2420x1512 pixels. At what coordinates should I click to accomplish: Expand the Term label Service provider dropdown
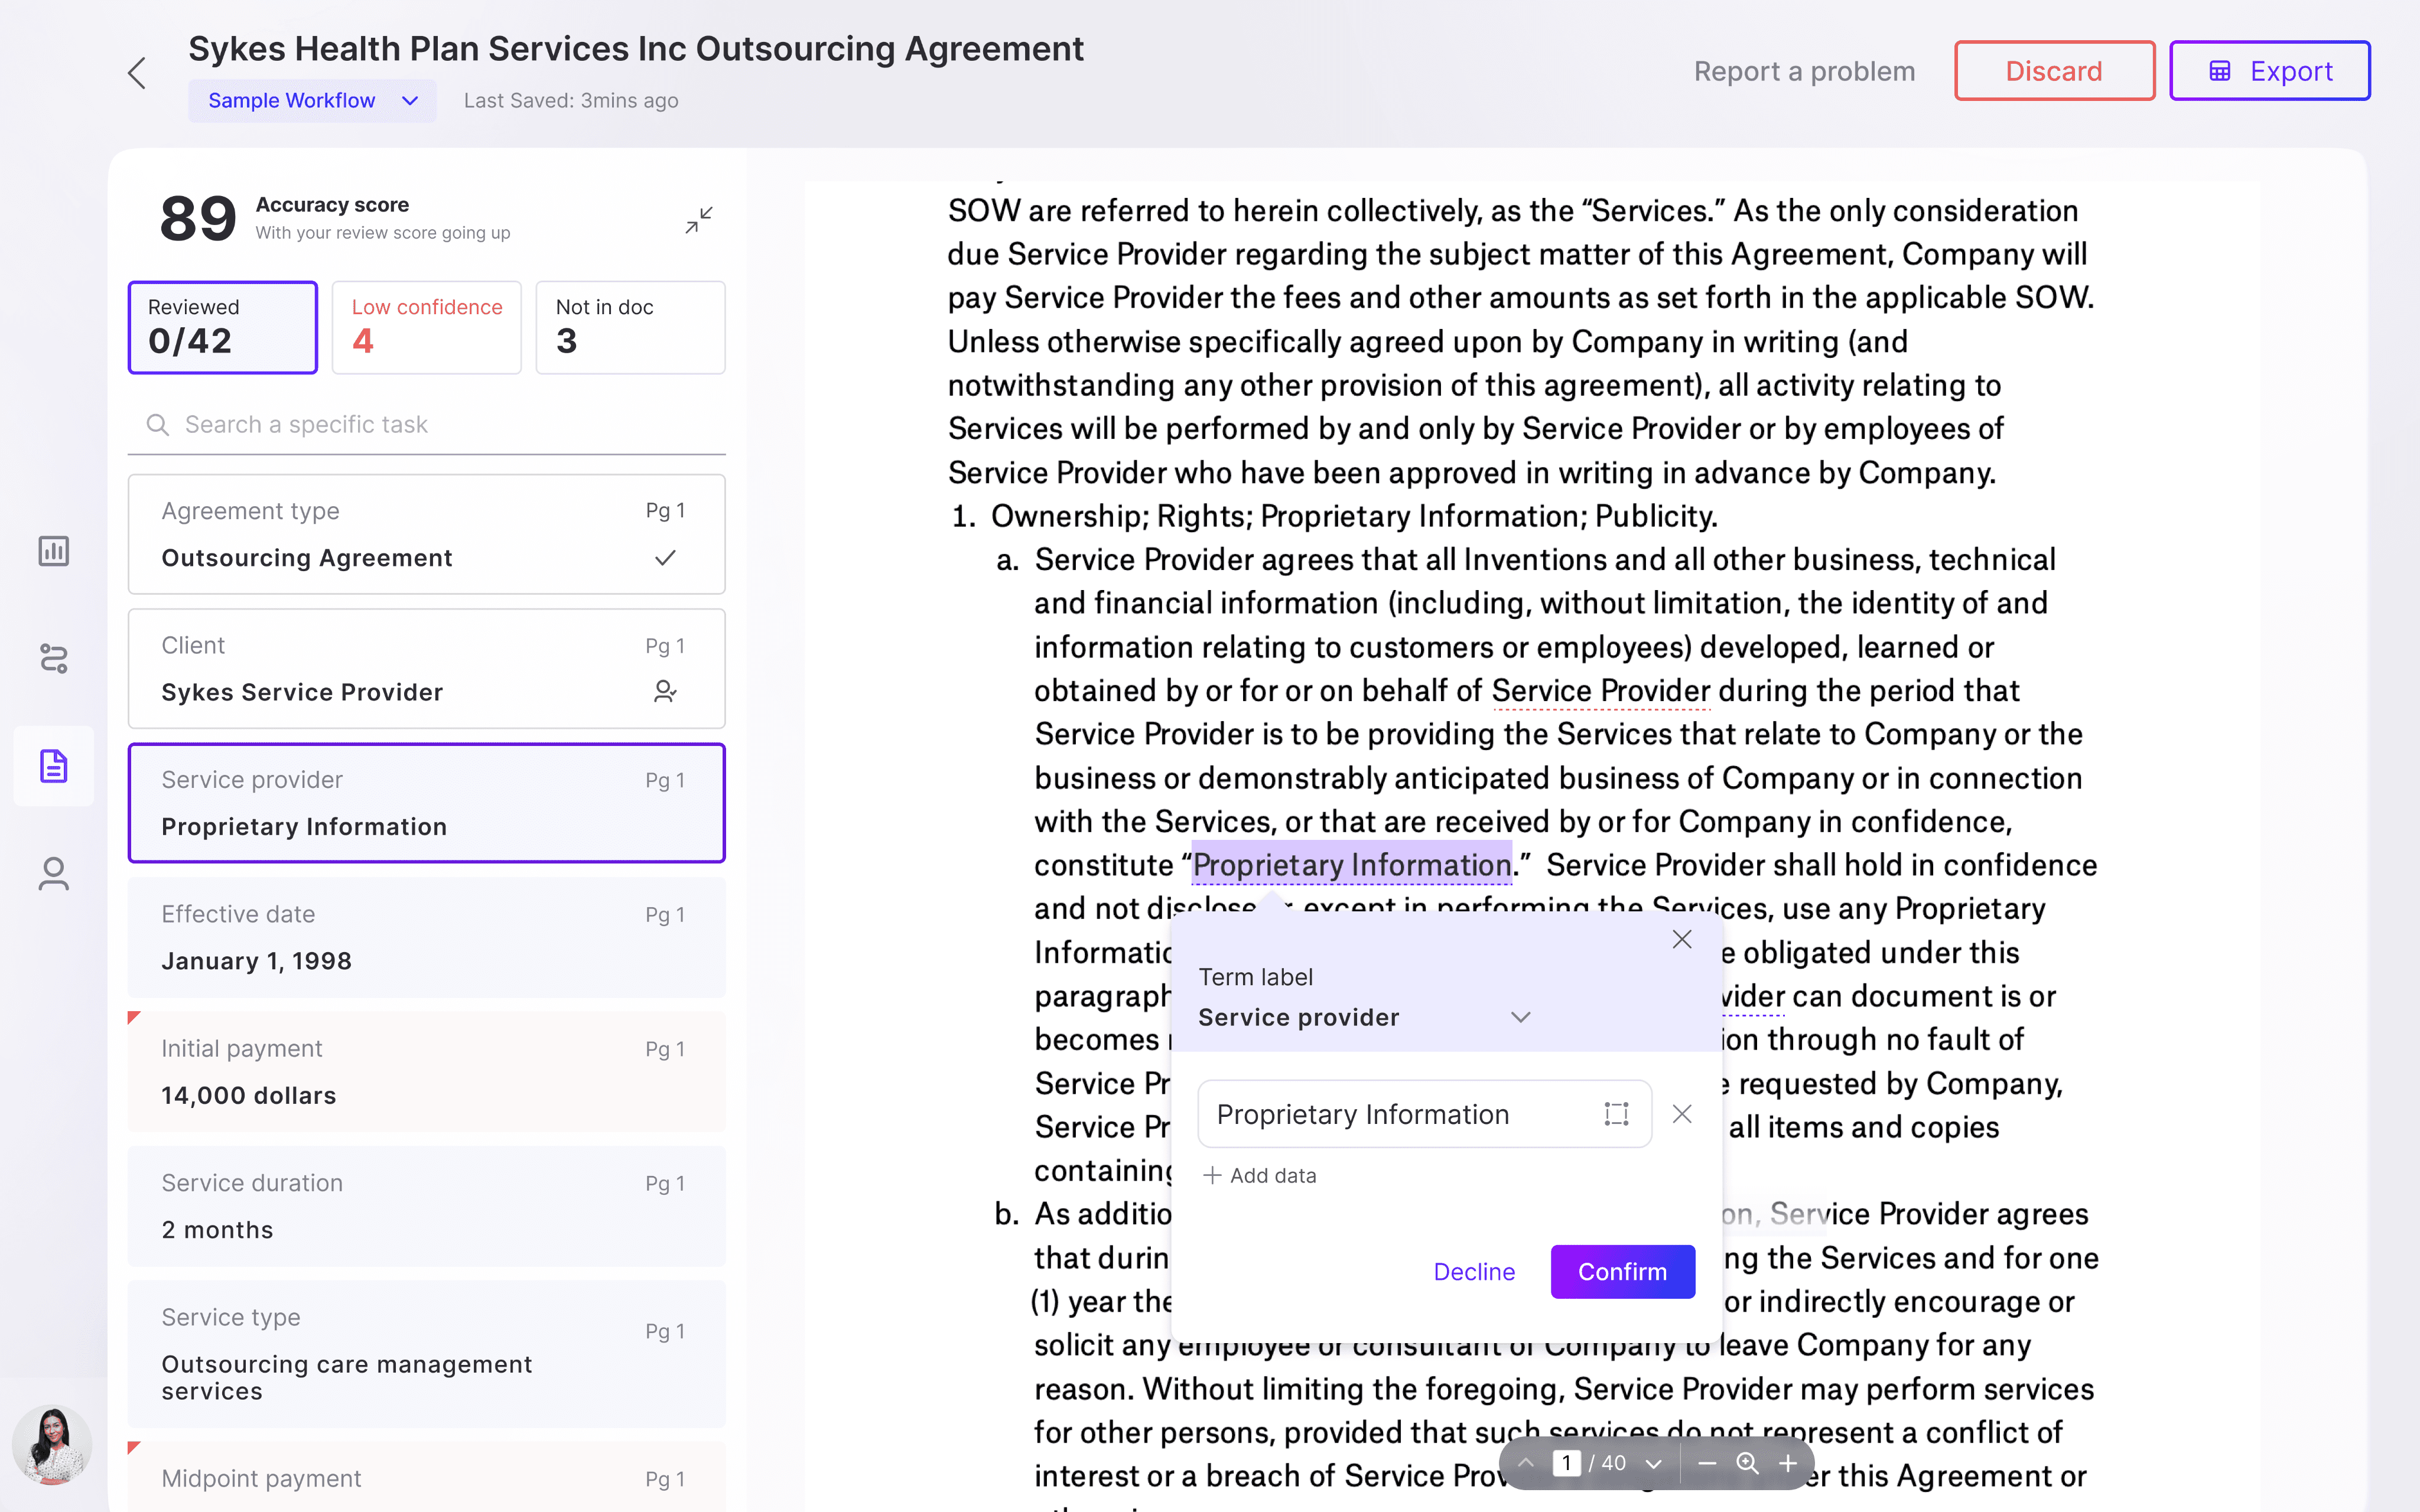tap(1520, 1017)
